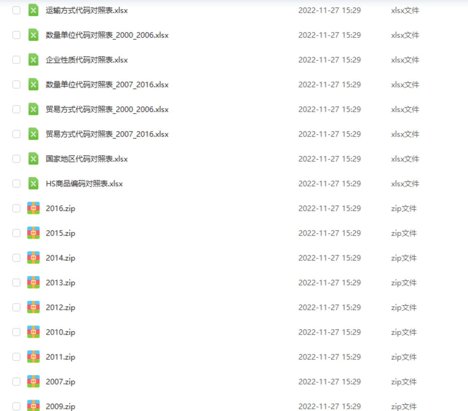Viewport: 468px width, 411px height.
Task: Click the xlsx icon beside 国家地区代码对照表.xlsx
Action: [x=33, y=159]
